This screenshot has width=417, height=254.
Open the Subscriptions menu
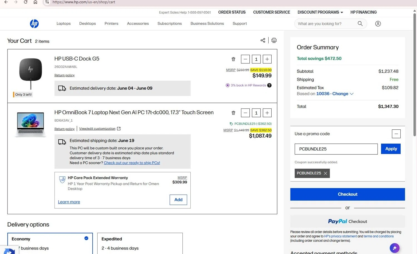tap(170, 24)
